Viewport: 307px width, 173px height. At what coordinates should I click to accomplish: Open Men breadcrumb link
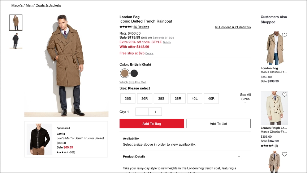coord(29,5)
